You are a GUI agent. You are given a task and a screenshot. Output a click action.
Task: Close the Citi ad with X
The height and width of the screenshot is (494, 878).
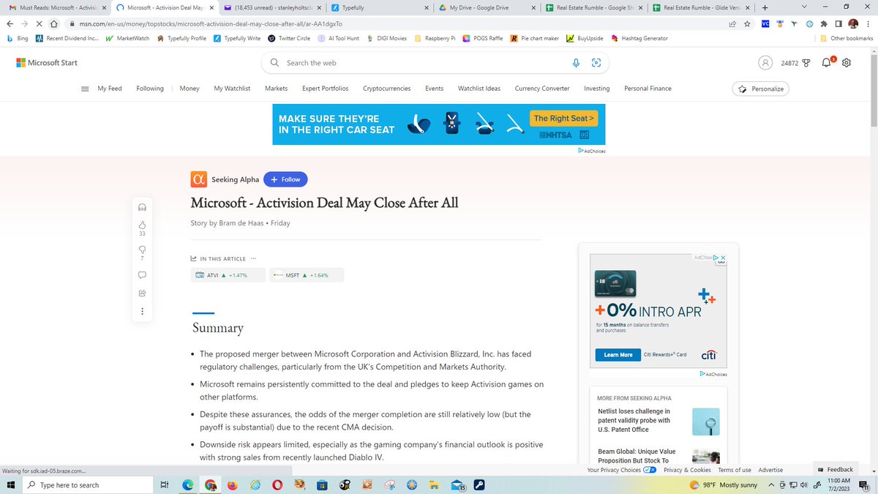724,258
